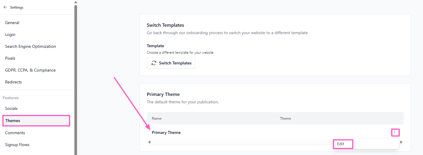This screenshot has width=423, height=155.
Task: Click the back arrow next to Settings
Action: click(5, 7)
